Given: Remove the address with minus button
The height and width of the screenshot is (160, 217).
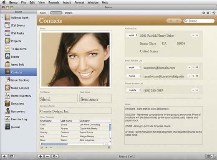Looking at the screenshot, I should [x=193, y=35].
